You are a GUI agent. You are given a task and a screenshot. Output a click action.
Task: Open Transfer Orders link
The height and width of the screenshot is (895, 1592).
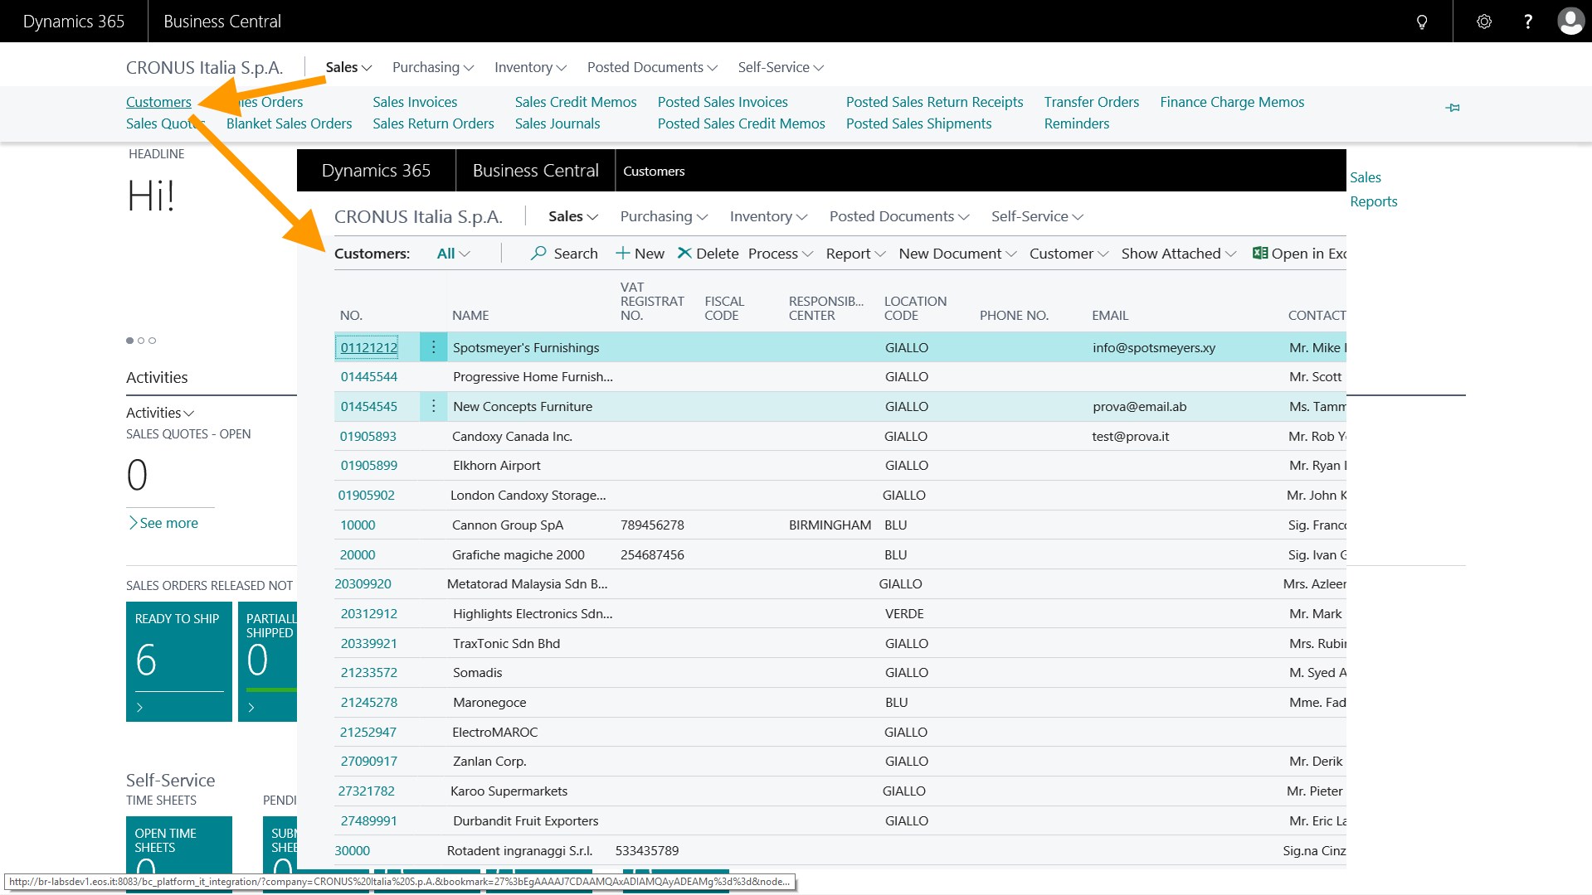click(1092, 102)
